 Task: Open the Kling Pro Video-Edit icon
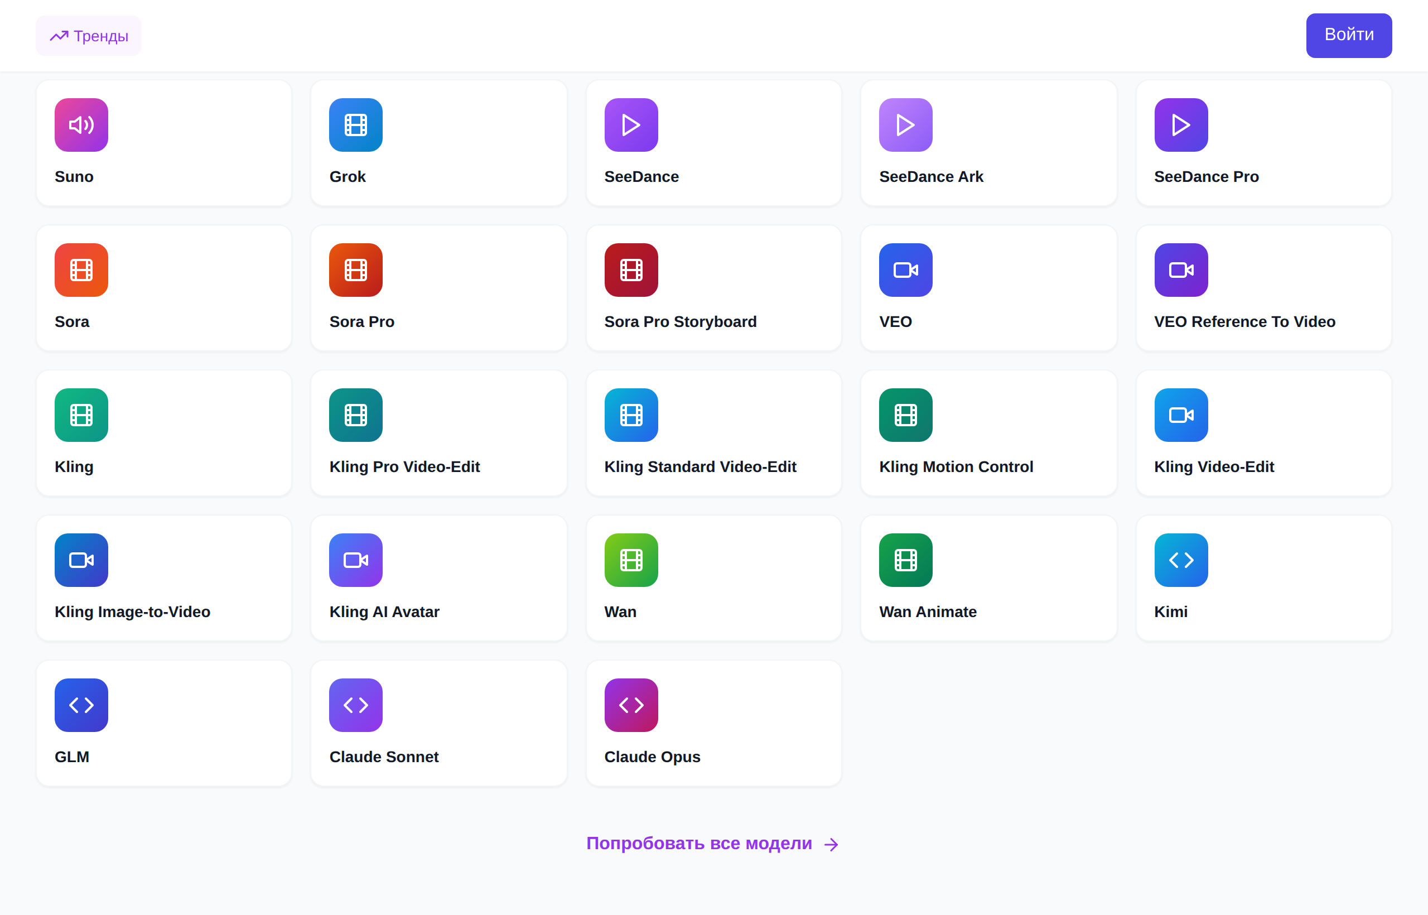point(356,415)
